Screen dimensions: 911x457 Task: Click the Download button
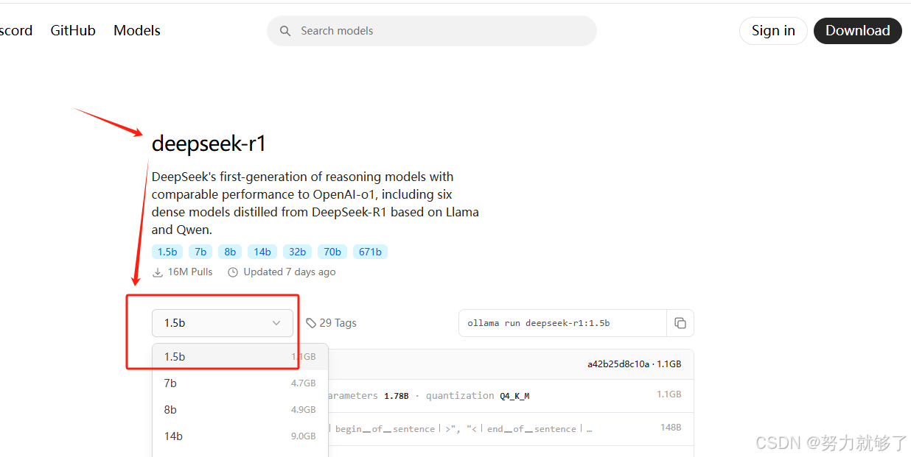point(857,31)
